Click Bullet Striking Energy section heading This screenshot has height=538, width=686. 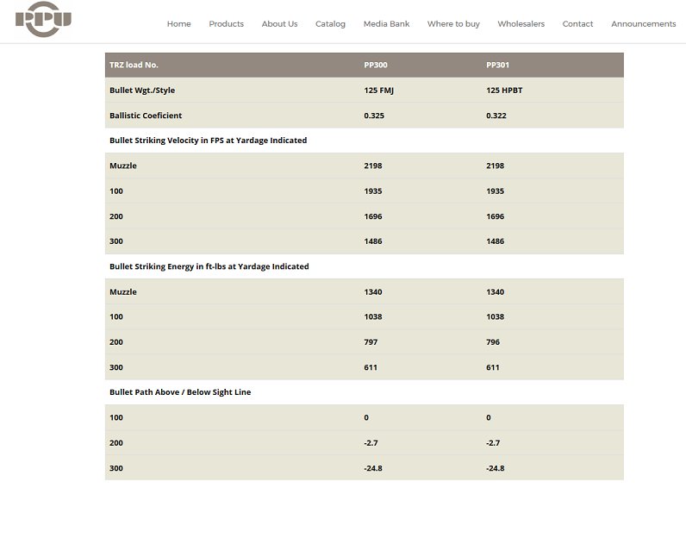pos(209,266)
